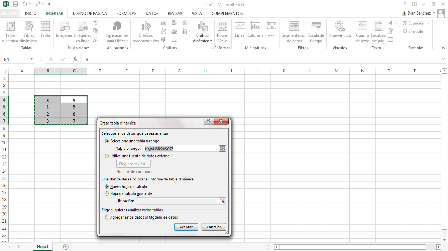Click Cancelar in the dialog
The image size is (448, 251).
pos(214,227)
